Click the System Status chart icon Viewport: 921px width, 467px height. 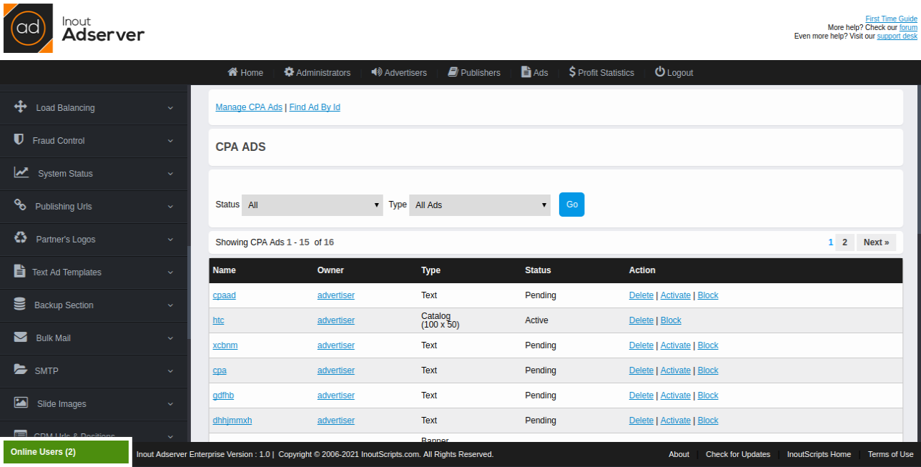(x=21, y=172)
